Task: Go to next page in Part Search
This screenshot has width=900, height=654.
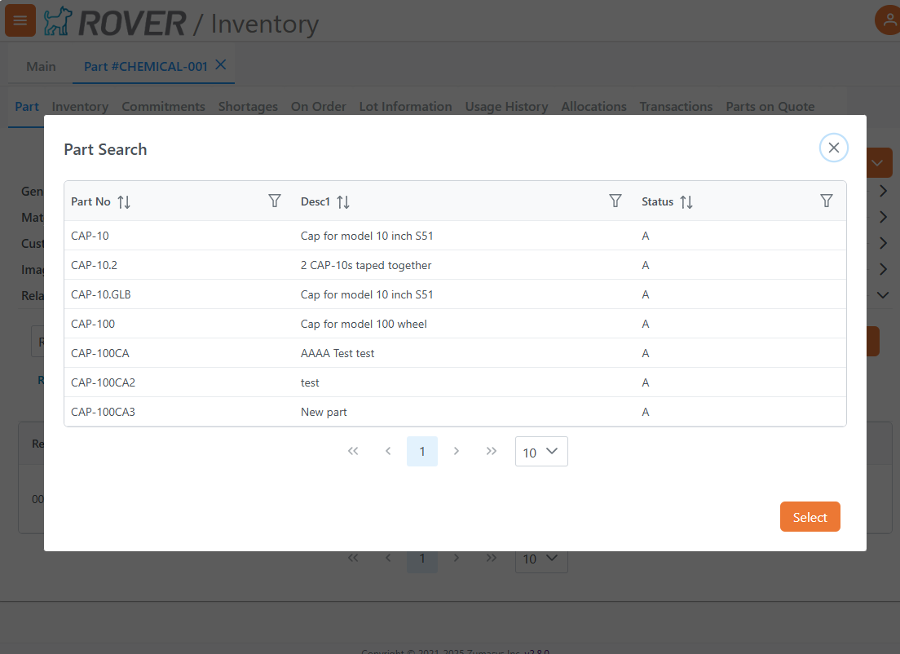Action: (457, 452)
